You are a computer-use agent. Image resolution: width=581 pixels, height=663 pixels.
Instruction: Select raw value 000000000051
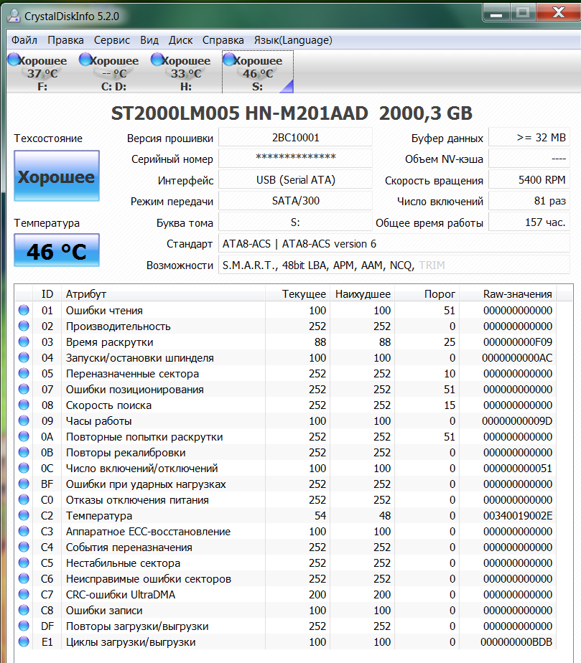(518, 468)
